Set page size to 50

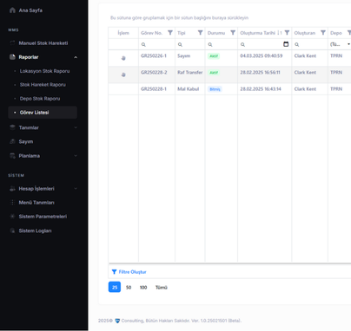(129, 288)
